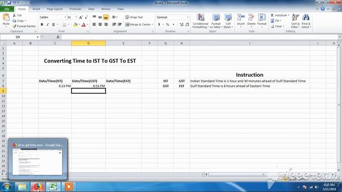Click the Decrease Indent icon
Screen dimensions: 342x192
(x=114, y=25)
